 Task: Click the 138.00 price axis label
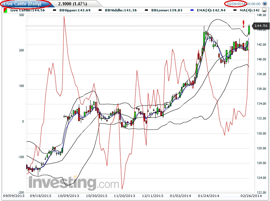pyautogui.click(x=261, y=74)
